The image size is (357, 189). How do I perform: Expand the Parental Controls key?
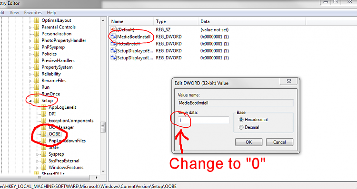point(30,28)
